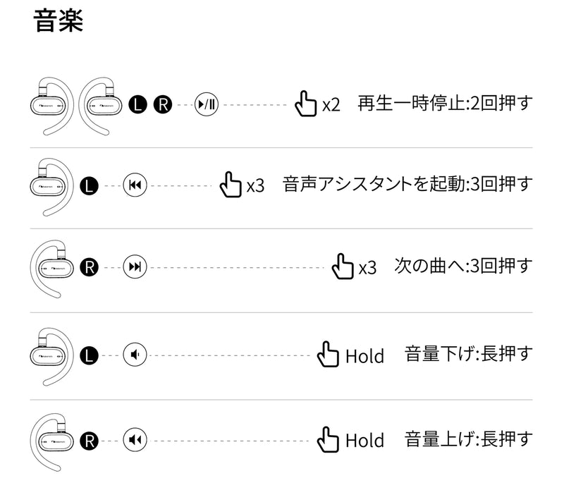Image resolution: width=564 pixels, height=502 pixels.
Task: Click the hand icon in the volume down row
Action: pos(328,354)
